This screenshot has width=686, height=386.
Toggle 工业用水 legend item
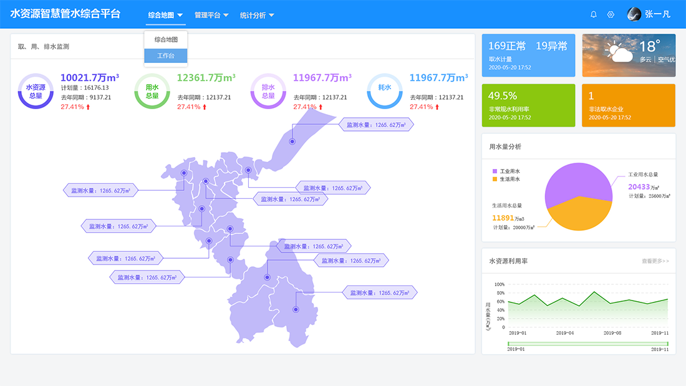[x=506, y=171]
